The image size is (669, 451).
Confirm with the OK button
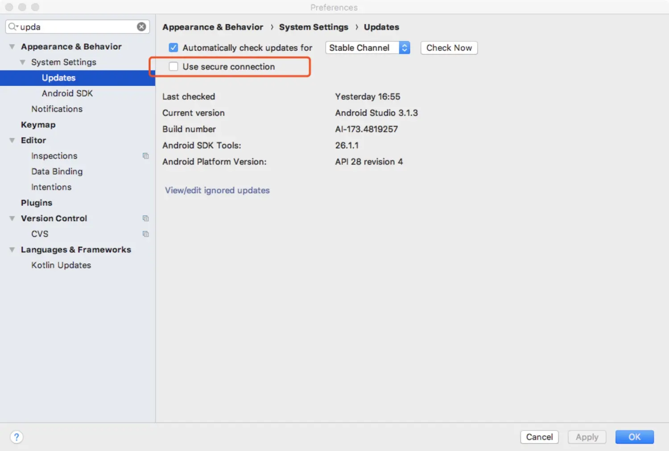[x=635, y=437]
